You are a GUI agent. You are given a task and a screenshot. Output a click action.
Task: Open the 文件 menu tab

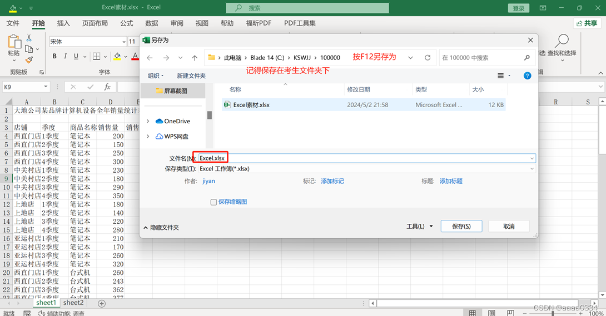tap(13, 23)
